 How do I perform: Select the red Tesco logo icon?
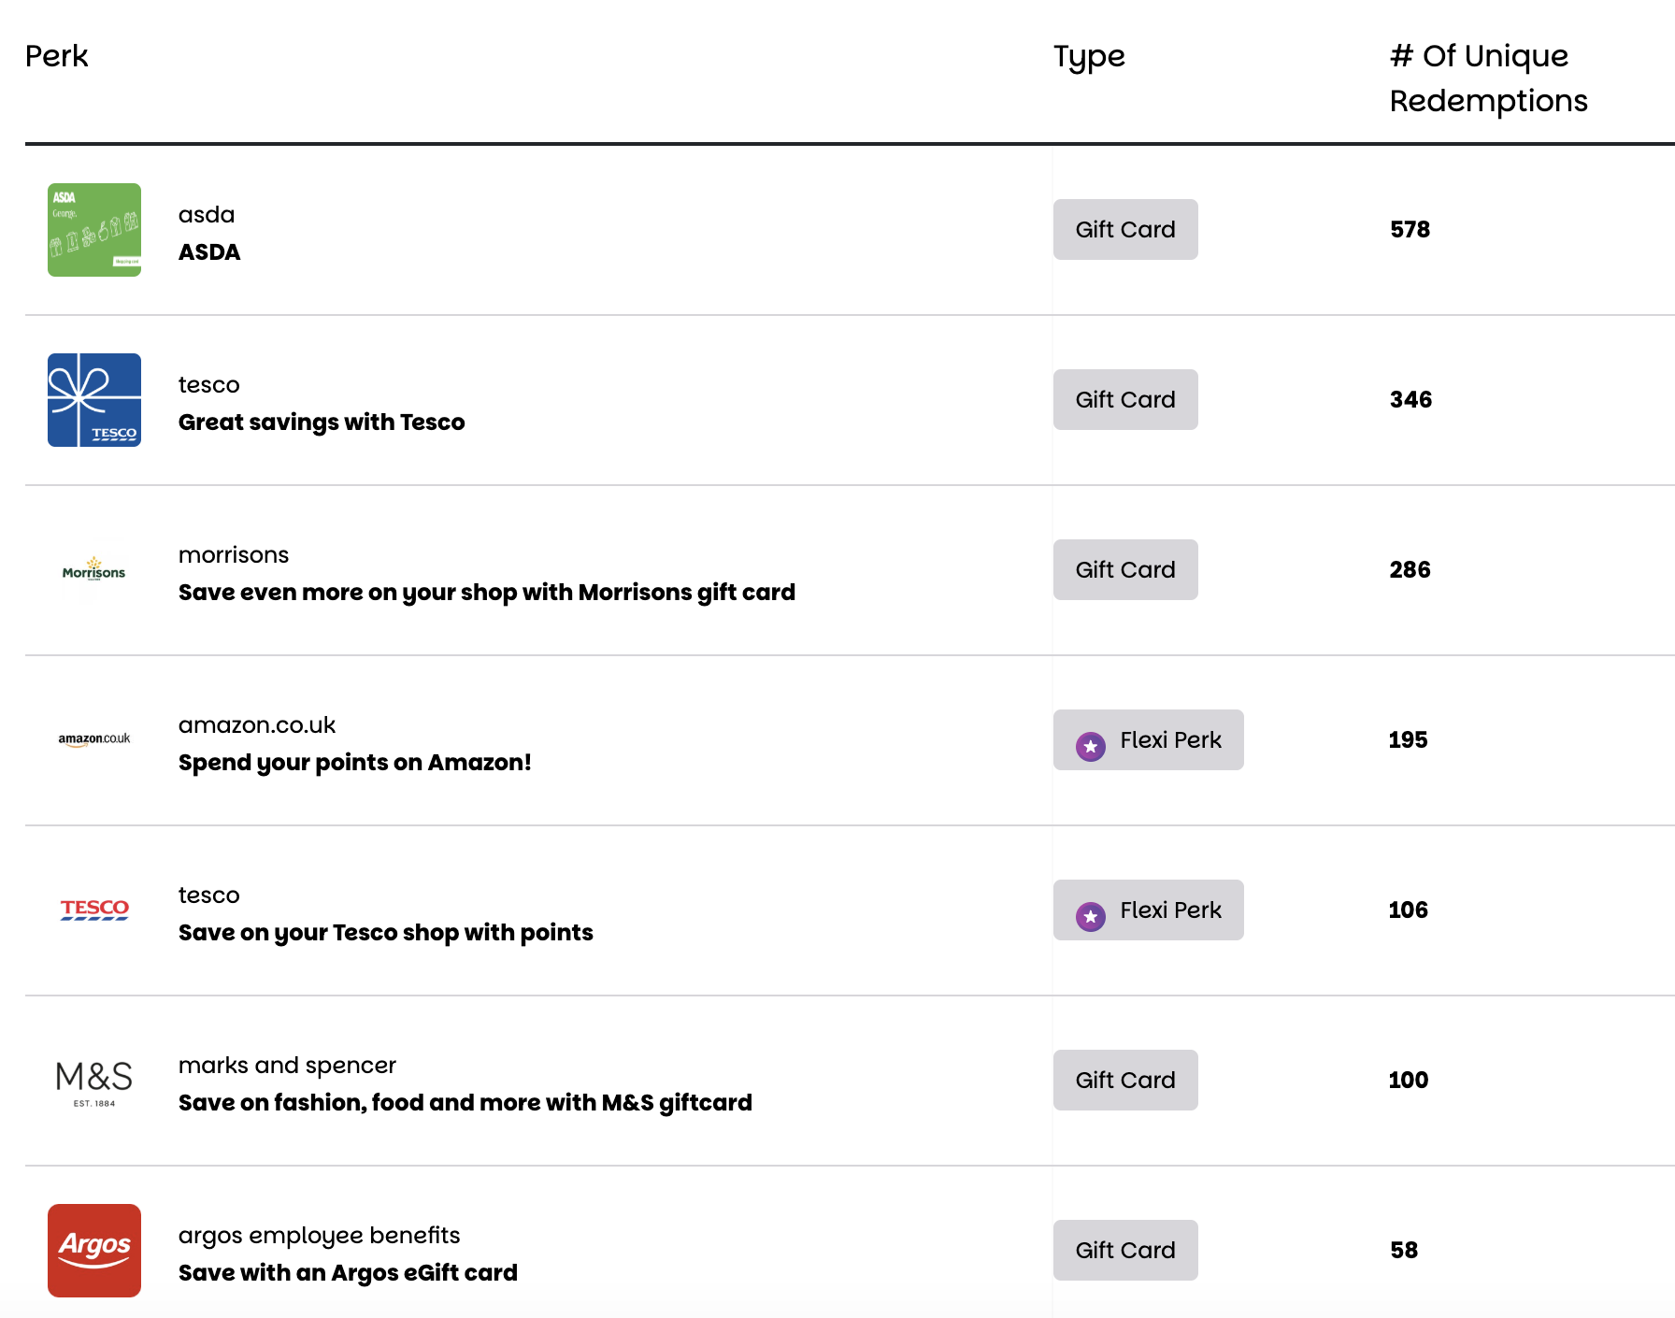(x=94, y=910)
